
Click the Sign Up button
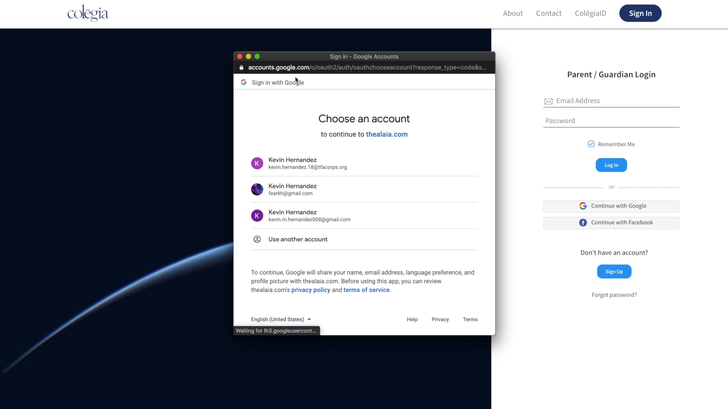pos(614,271)
